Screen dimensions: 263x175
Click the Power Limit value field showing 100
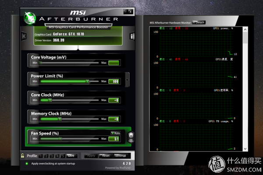[x=114, y=81]
